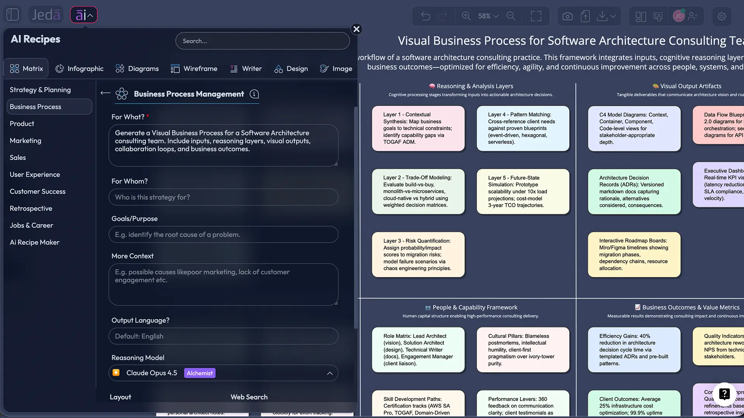
Task: Open the Jeda logo home
Action: [x=46, y=15]
